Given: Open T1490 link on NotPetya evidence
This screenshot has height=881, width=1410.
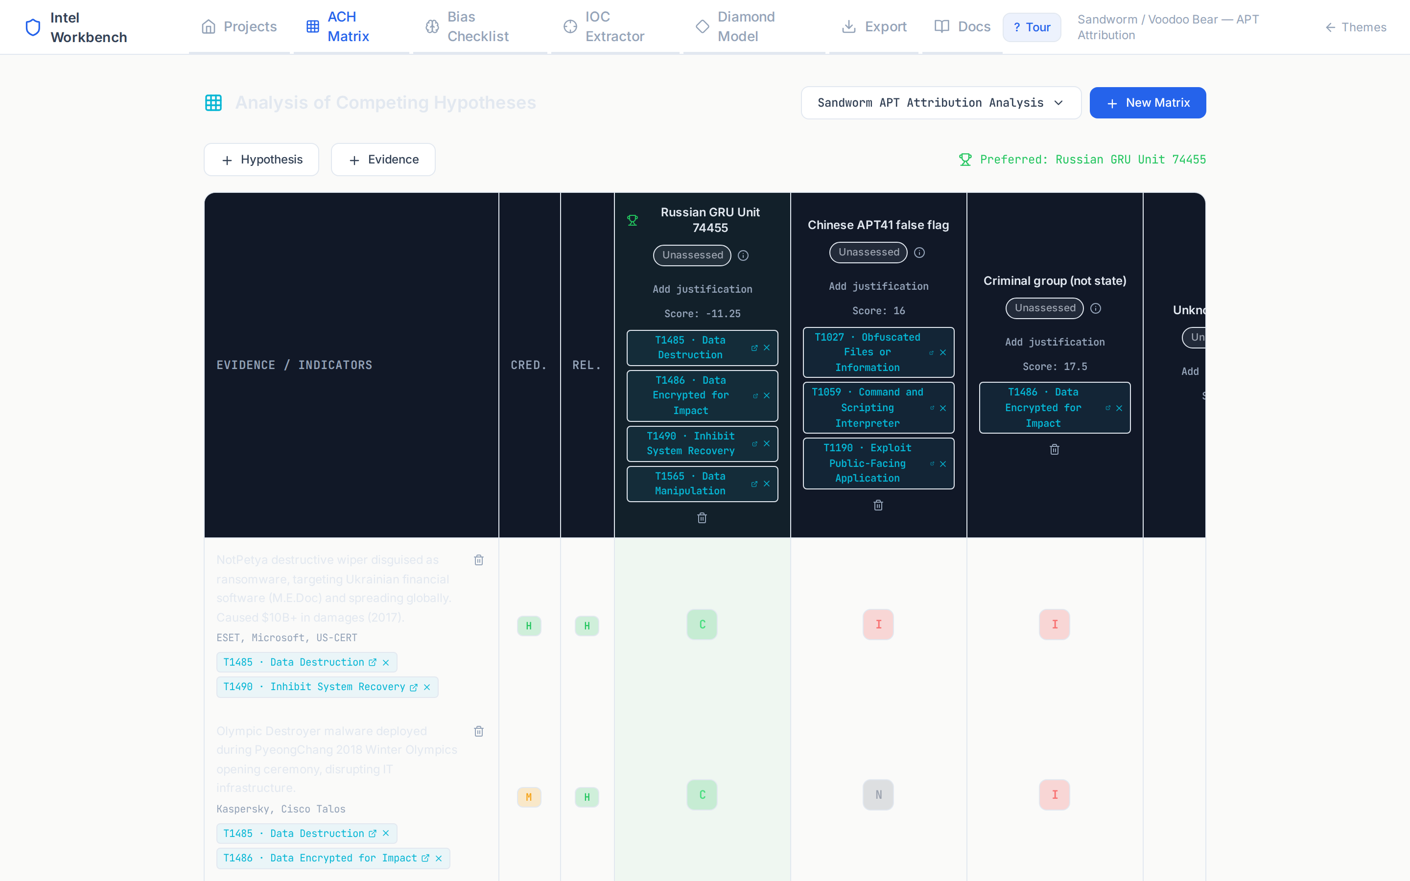Looking at the screenshot, I should [x=414, y=687].
